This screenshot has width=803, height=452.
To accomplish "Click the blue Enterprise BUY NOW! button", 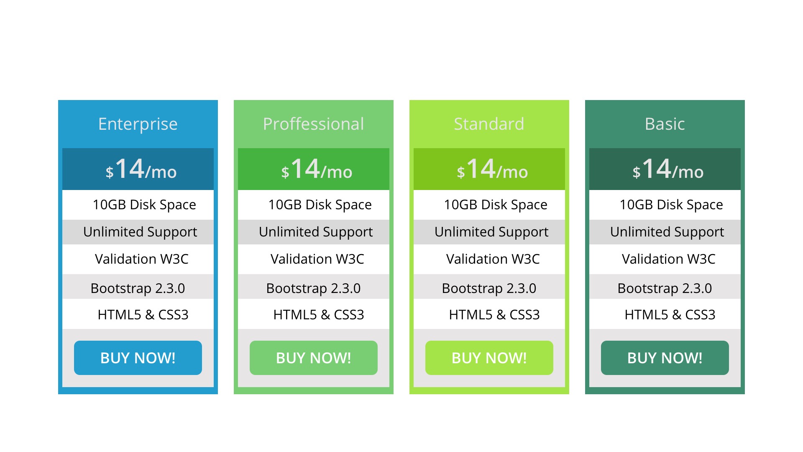I will pos(138,358).
